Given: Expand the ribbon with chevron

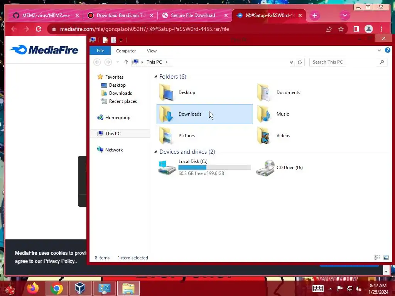Looking at the screenshot, I should point(379,50).
